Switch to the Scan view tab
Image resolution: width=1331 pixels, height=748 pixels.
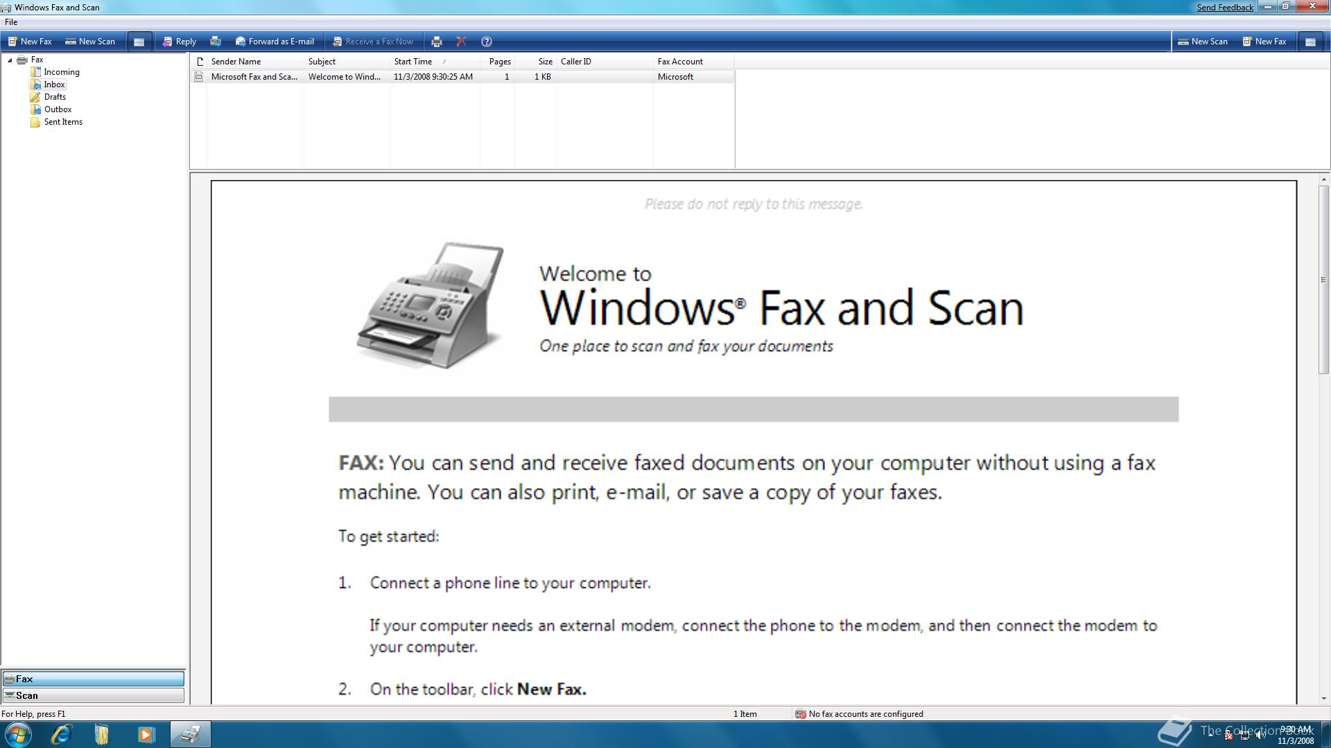[94, 695]
